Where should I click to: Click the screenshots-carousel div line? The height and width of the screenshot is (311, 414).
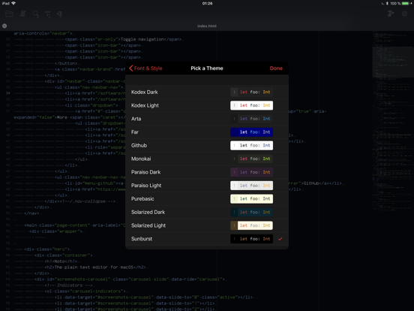(x=130, y=279)
